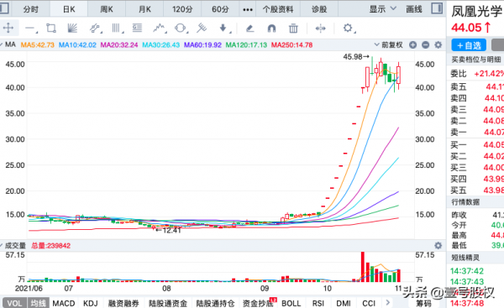The image size is (504, 308).
Task: Collapse the MA indicator chevron
Action: [2, 44]
